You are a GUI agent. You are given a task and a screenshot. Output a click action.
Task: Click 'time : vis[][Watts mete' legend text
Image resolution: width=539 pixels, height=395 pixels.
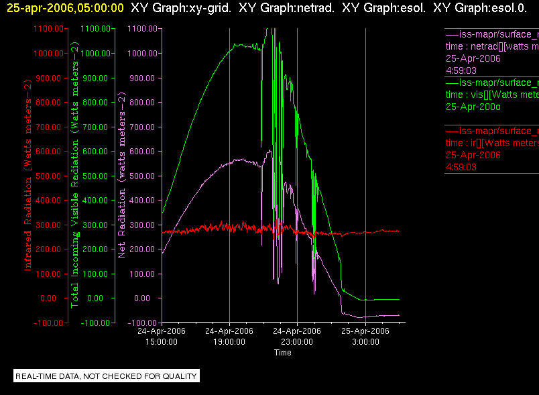tap(492, 95)
